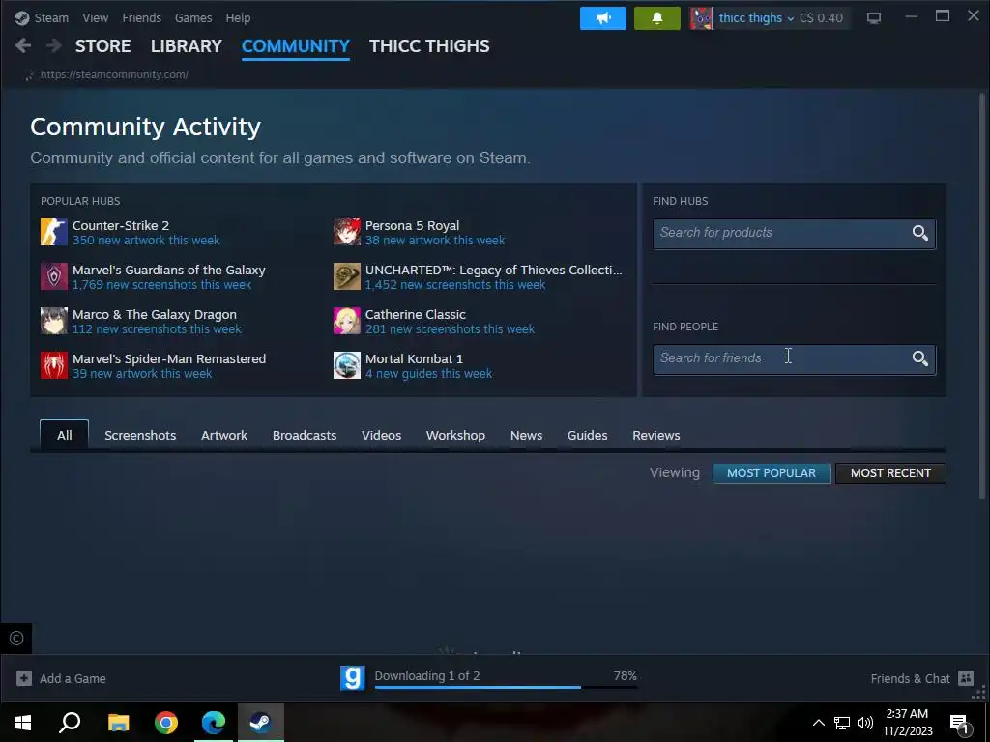Open the taskbar volume control
The height and width of the screenshot is (742, 990).
point(865,723)
